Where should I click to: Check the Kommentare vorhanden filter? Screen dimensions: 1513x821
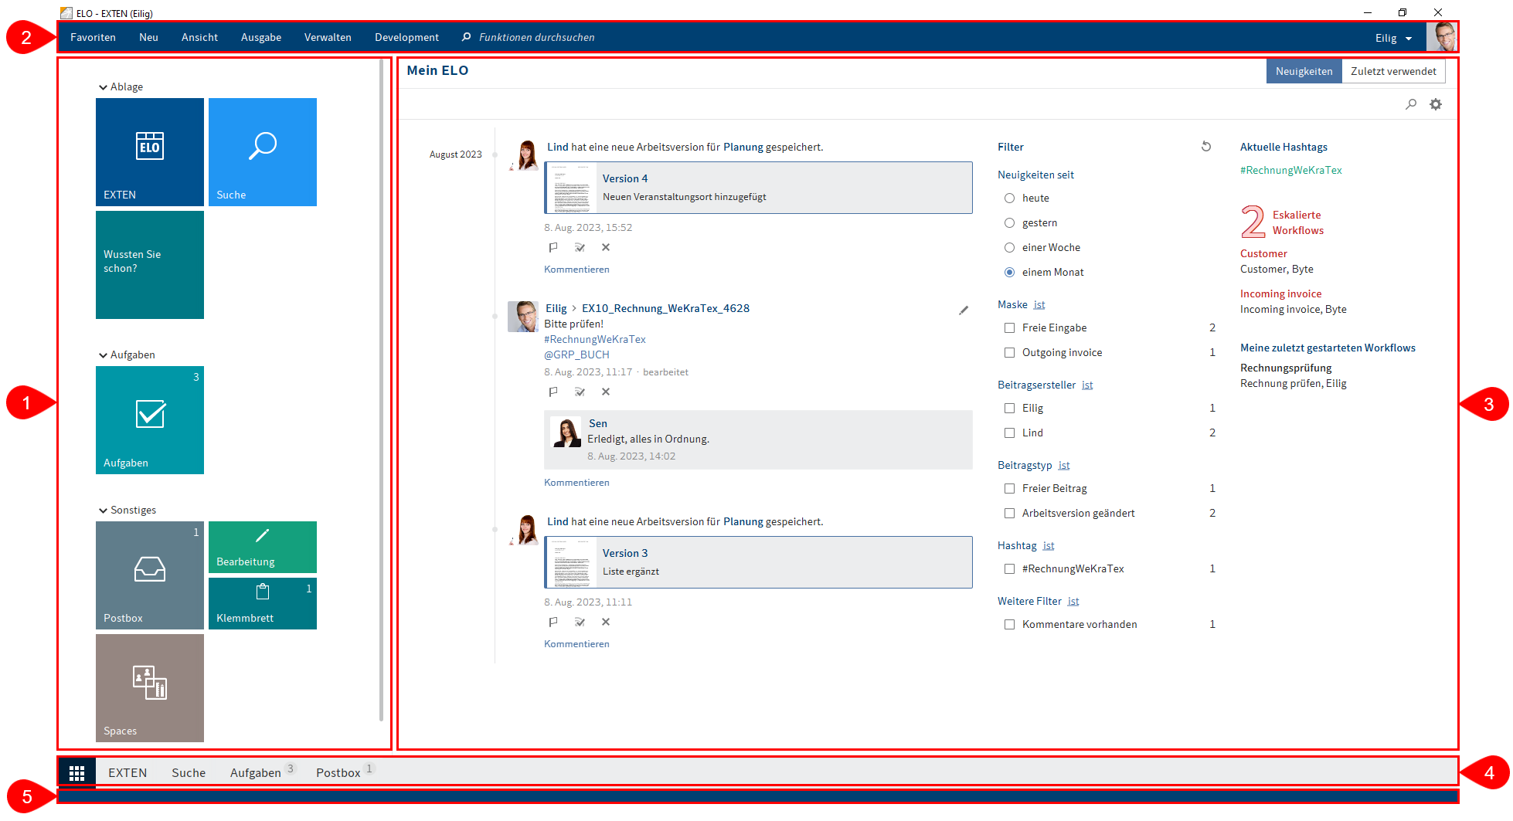click(1009, 624)
